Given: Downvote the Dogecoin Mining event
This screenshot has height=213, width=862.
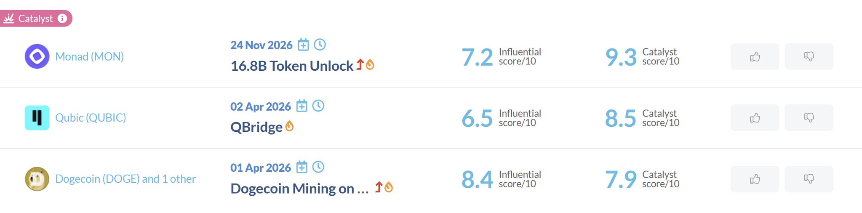Looking at the screenshot, I should point(809,179).
